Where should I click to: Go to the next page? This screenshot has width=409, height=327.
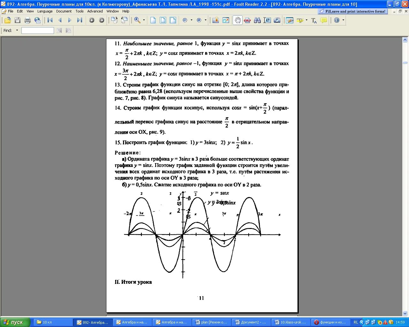coord(70,20)
